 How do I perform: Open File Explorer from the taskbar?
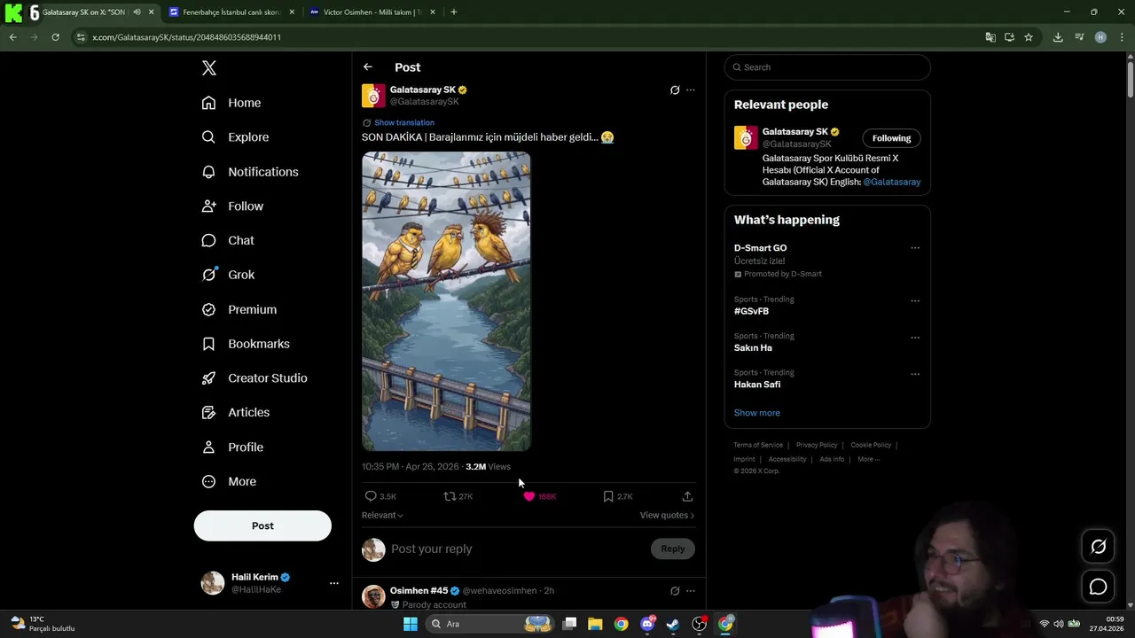(595, 624)
